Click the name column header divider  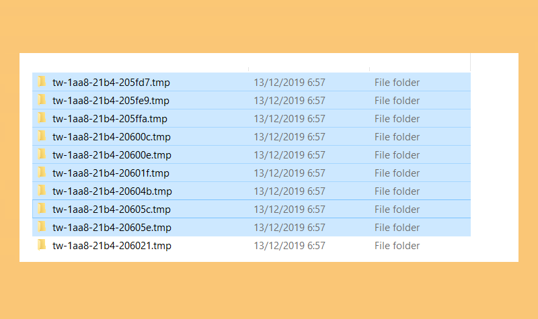click(248, 69)
